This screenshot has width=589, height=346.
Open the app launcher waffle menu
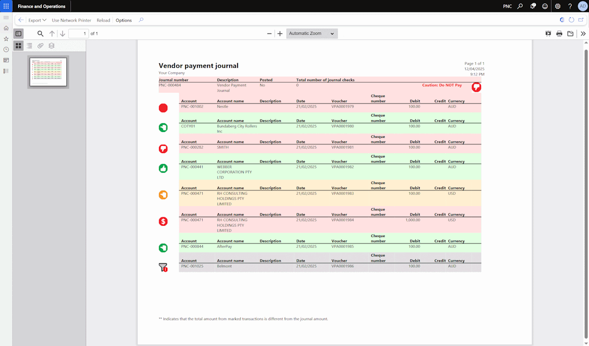coord(6,6)
